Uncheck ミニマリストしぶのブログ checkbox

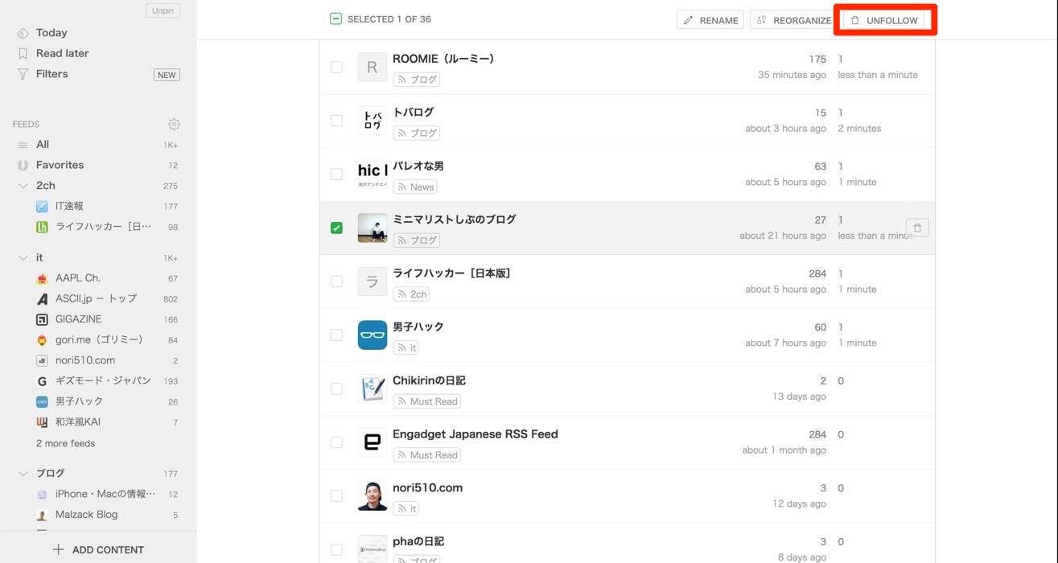(336, 228)
